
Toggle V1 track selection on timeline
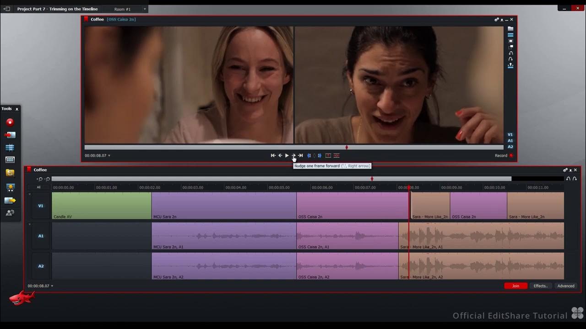coord(41,206)
